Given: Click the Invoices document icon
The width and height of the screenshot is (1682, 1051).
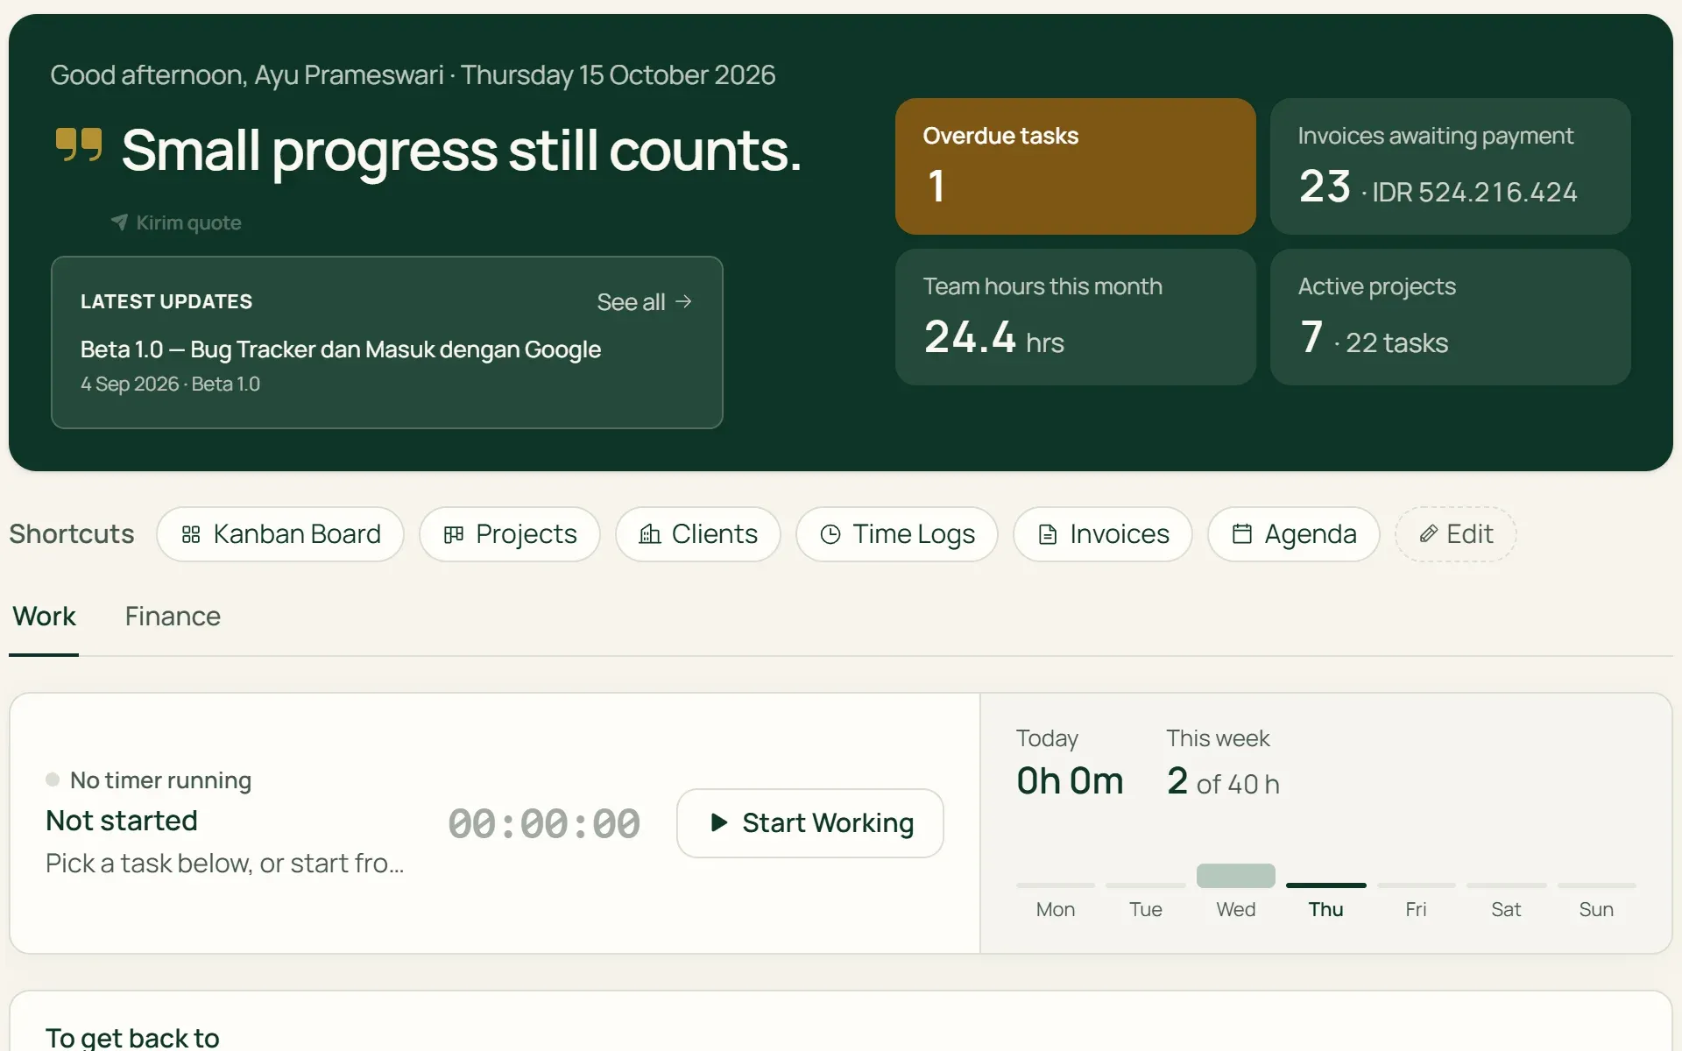Looking at the screenshot, I should [1047, 534].
